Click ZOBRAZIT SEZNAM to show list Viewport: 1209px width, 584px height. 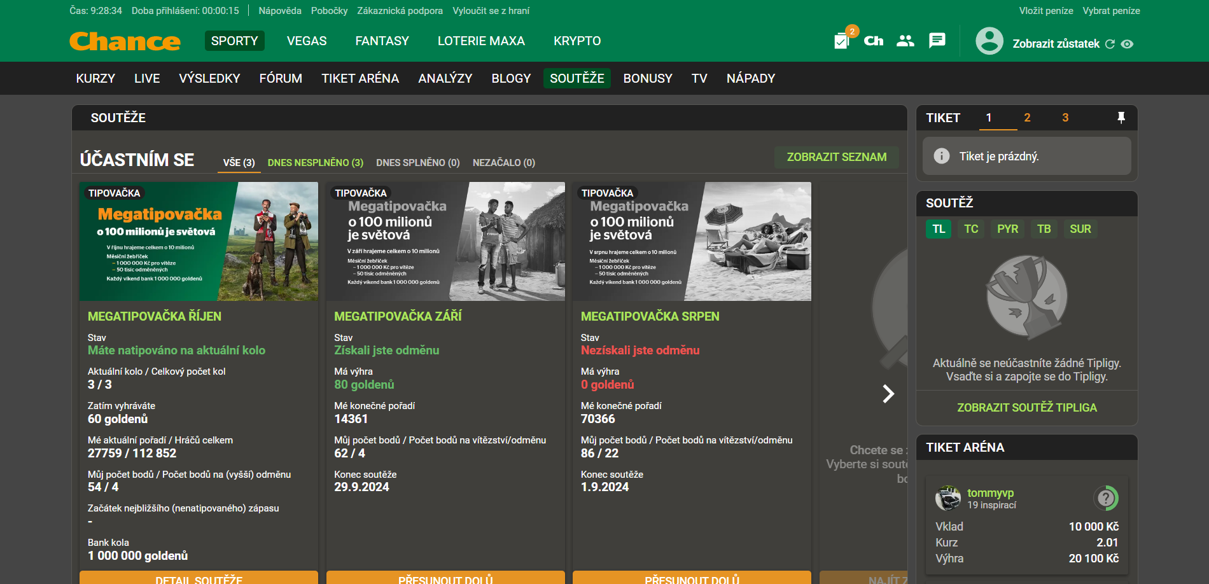[x=836, y=157]
